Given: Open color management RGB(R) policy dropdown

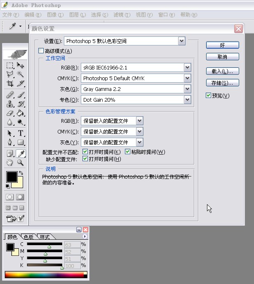Looking at the screenshot, I should click(x=140, y=121).
